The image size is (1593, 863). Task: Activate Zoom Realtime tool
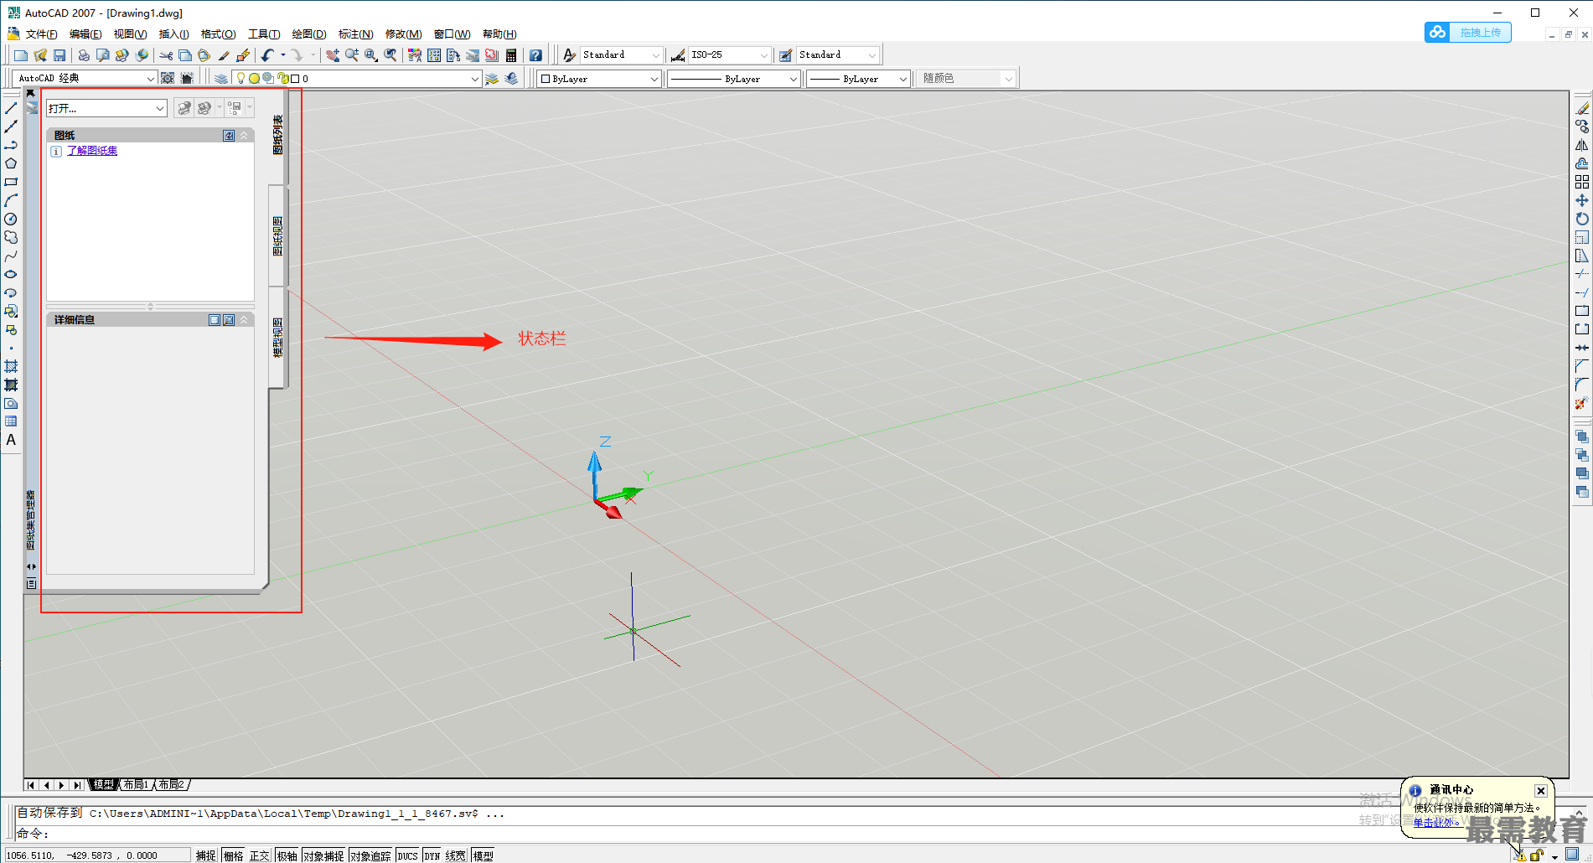[x=352, y=55]
